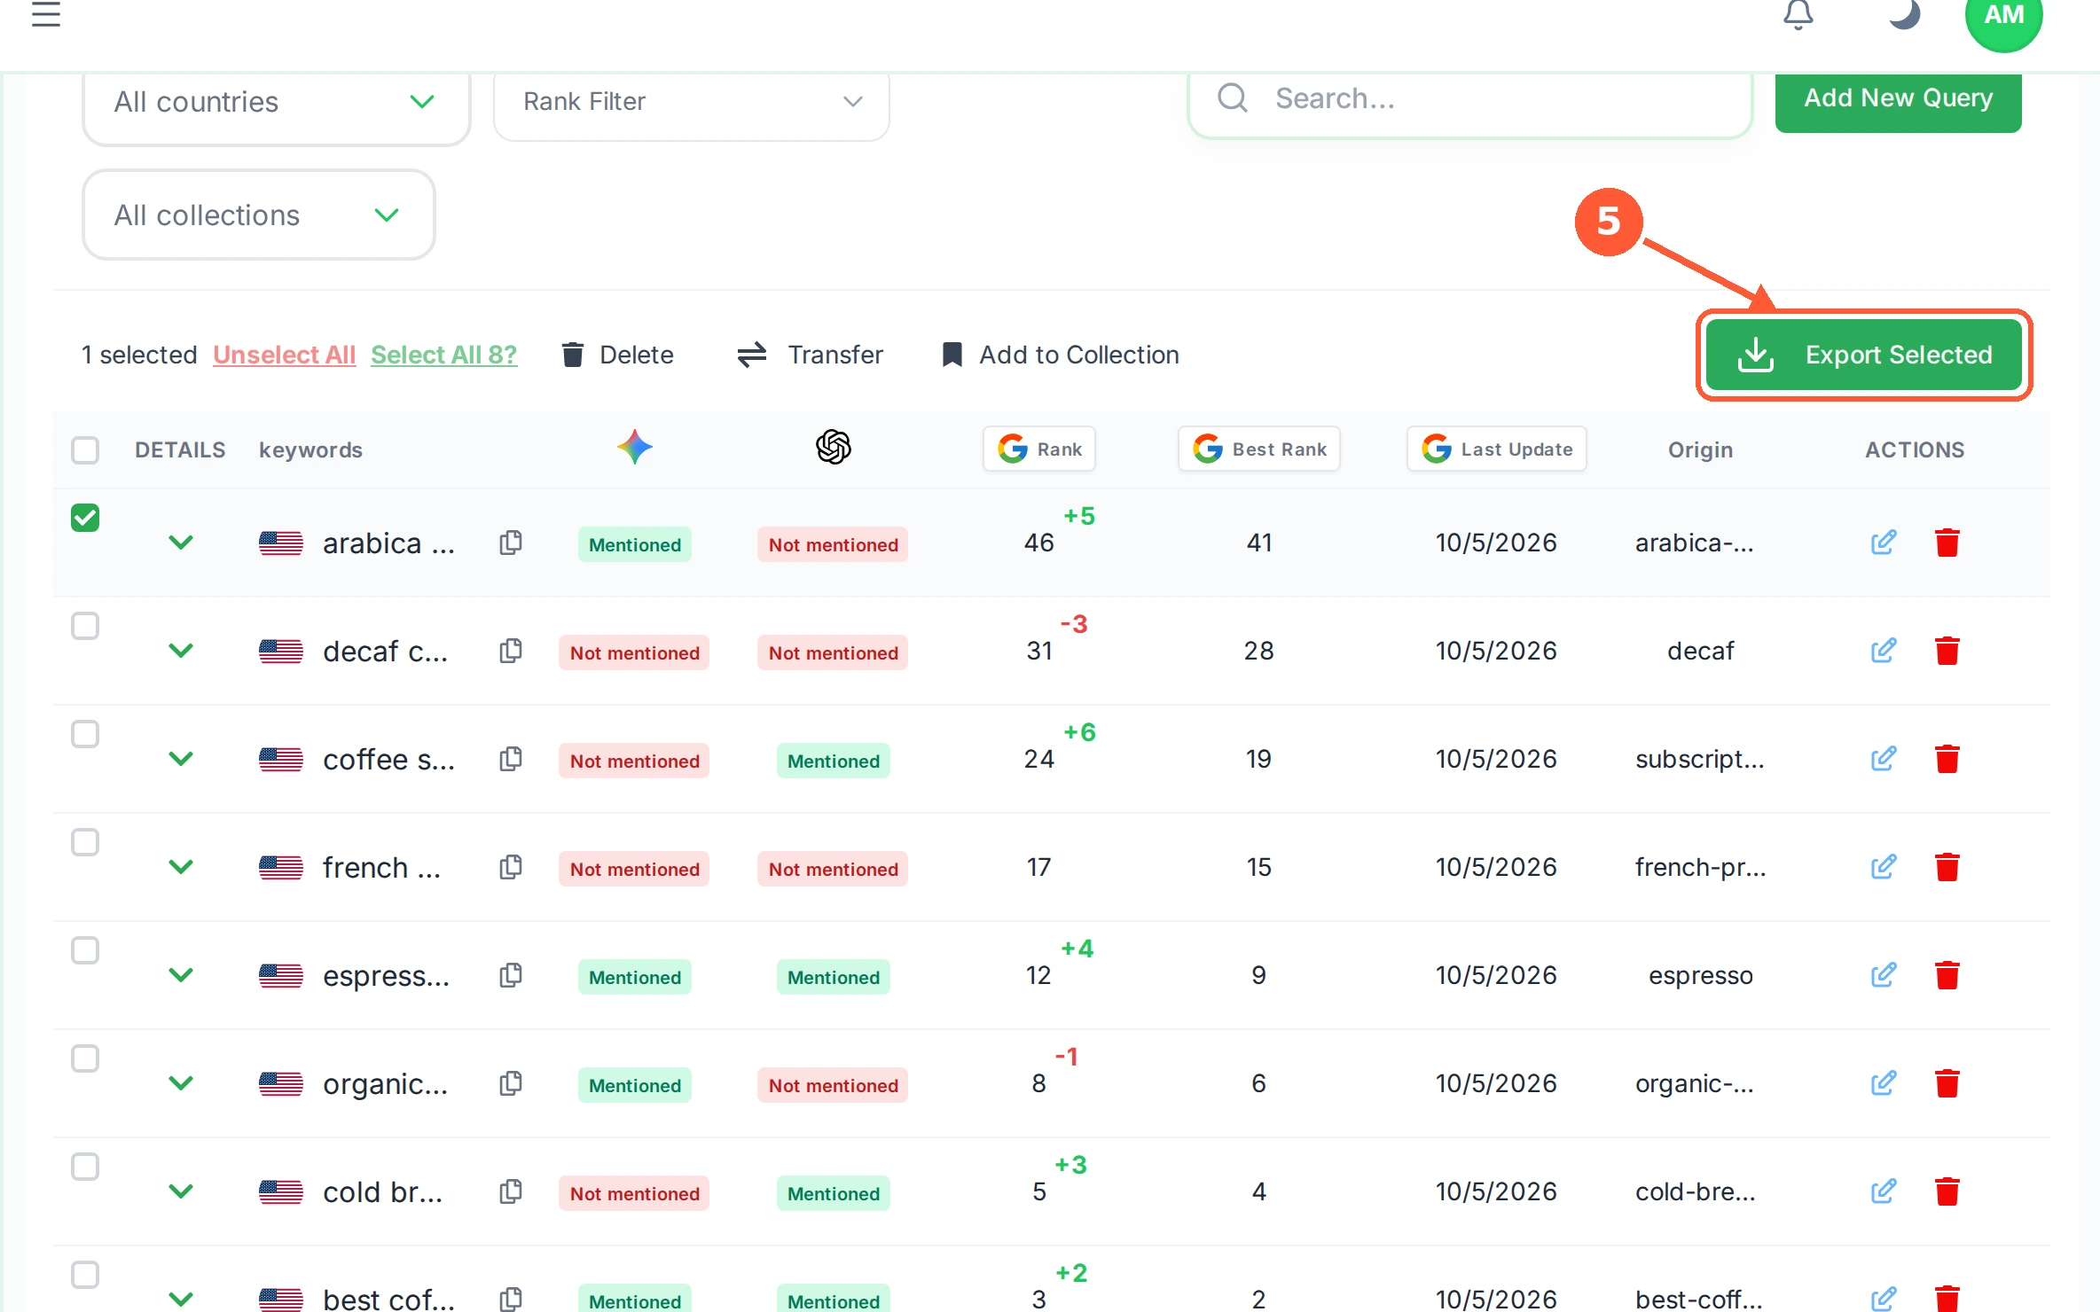Screen dimensions: 2100x1312
Task: Check the french row checkbox
Action: click(x=85, y=842)
